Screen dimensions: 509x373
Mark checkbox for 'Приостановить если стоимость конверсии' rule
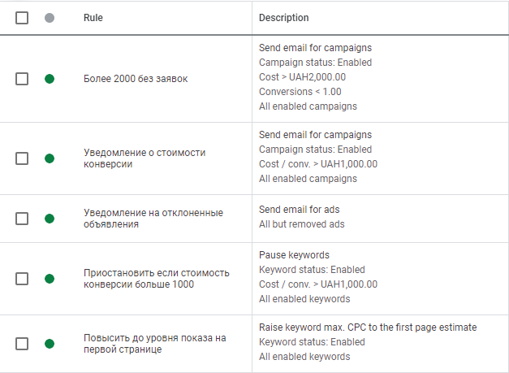[x=22, y=278]
